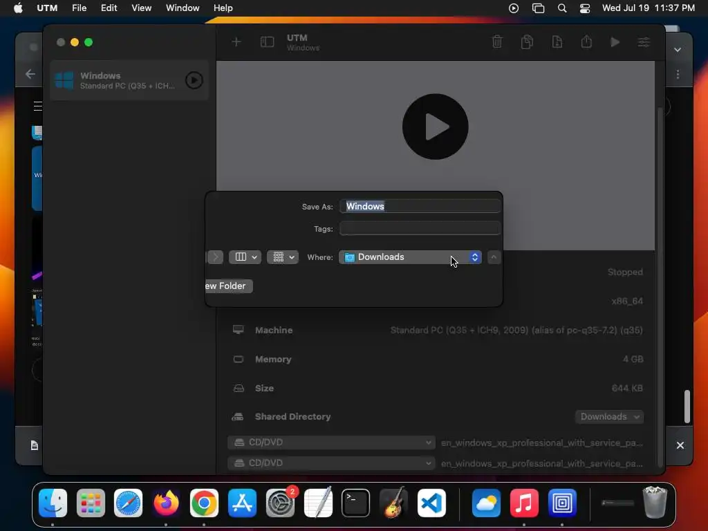This screenshot has width=708, height=531.
Task: Open Safari from the Dock
Action: coord(128,503)
